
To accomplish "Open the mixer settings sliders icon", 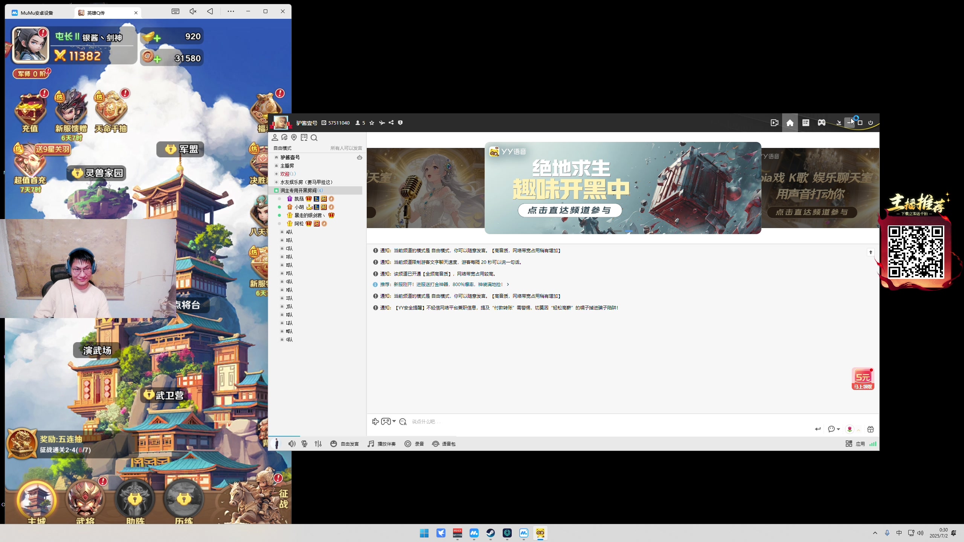I will [x=318, y=444].
